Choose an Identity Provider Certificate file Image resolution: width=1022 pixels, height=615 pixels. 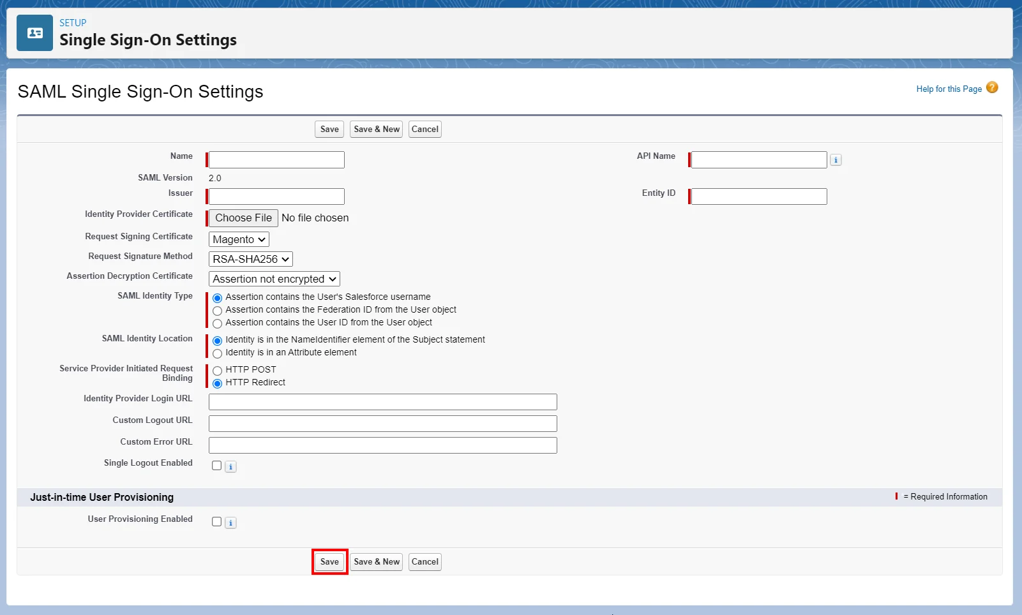[x=242, y=218]
